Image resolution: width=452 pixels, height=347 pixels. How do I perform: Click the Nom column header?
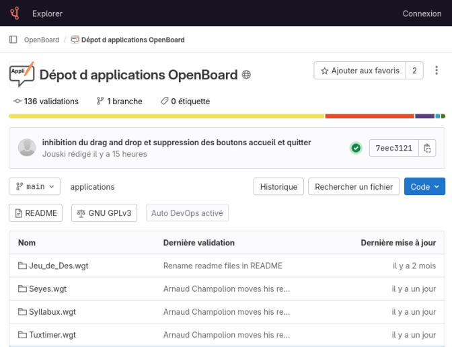[x=27, y=243]
